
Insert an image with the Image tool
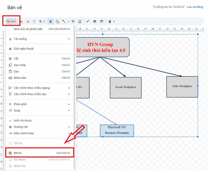pyautogui.click(x=80, y=22)
